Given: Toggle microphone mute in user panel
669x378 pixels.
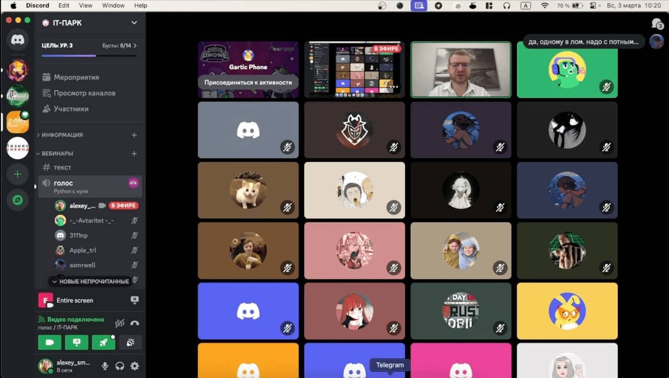Looking at the screenshot, I should click(105, 366).
